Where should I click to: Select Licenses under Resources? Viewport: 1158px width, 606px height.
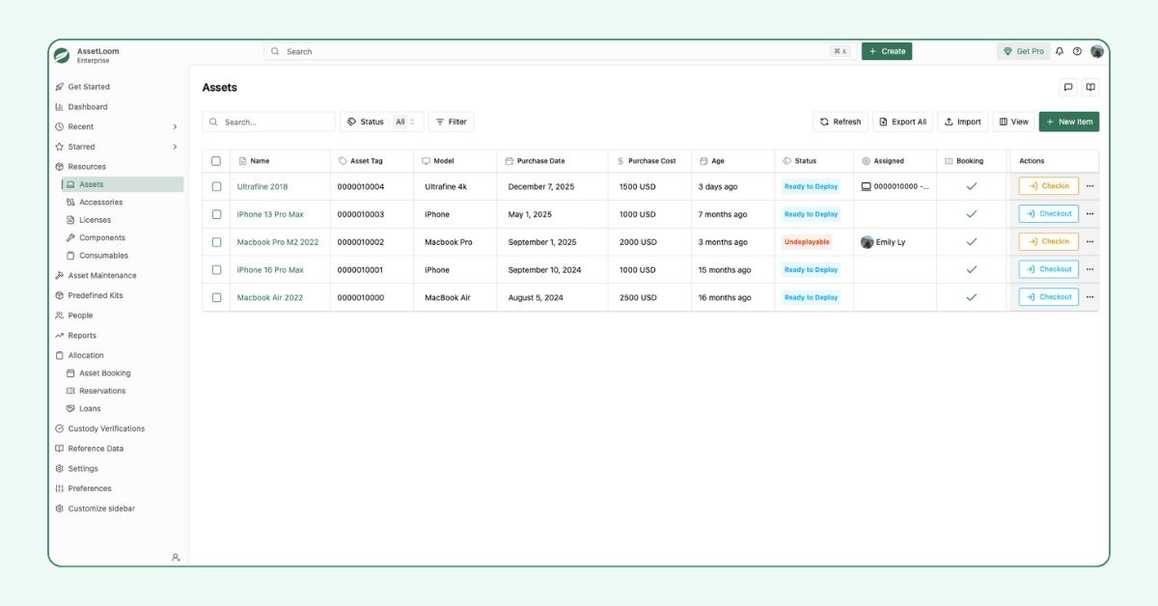point(95,220)
